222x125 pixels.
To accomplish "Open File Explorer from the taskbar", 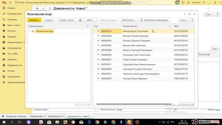I will (57, 122).
